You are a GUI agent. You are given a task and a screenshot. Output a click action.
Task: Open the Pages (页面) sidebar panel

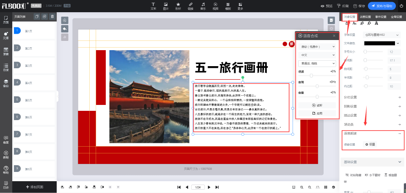pos(6,20)
